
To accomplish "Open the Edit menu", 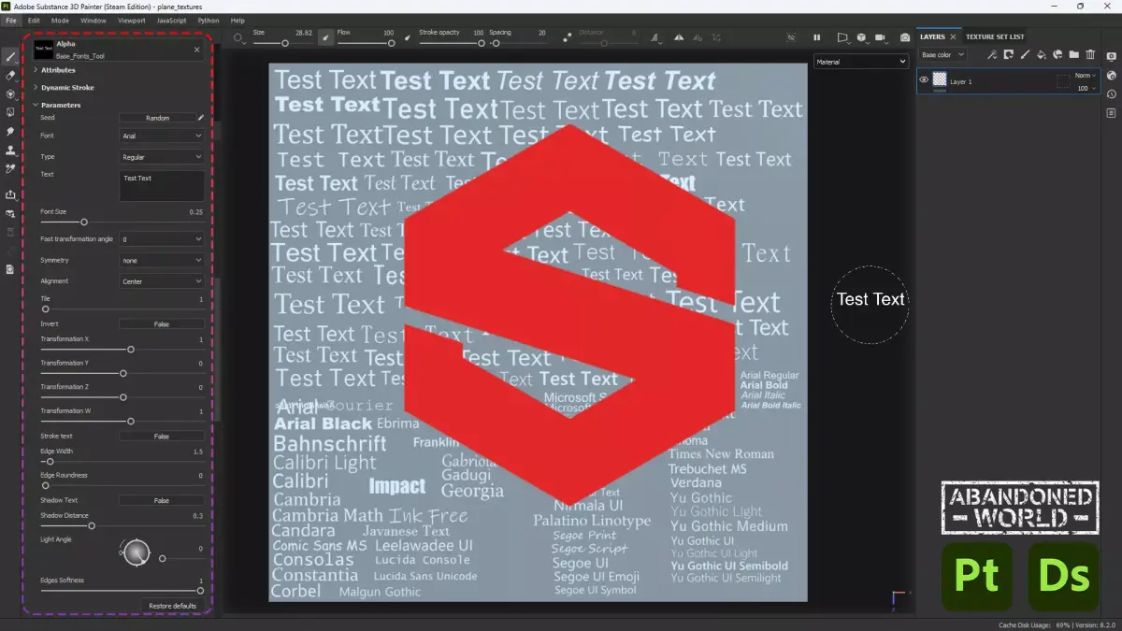I will pos(34,20).
